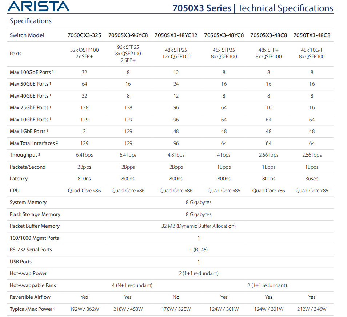Click the Ports row label
The image size is (347, 317).
16,54
